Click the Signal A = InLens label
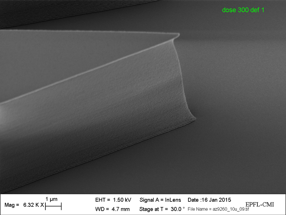The image size is (286, 215). point(160,200)
